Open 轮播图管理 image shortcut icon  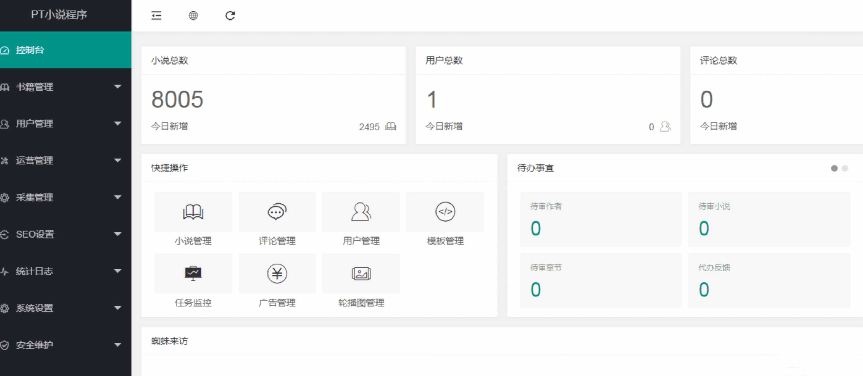[361, 274]
